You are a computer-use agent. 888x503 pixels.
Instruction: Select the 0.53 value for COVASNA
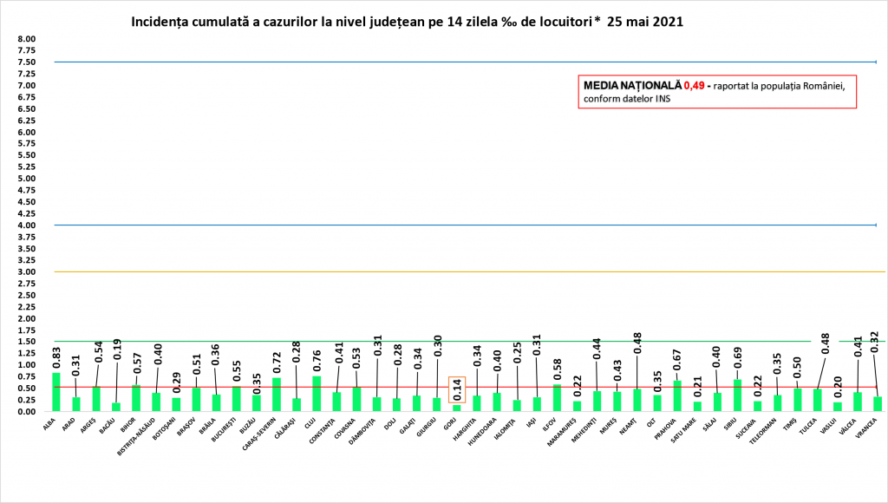tap(356, 358)
